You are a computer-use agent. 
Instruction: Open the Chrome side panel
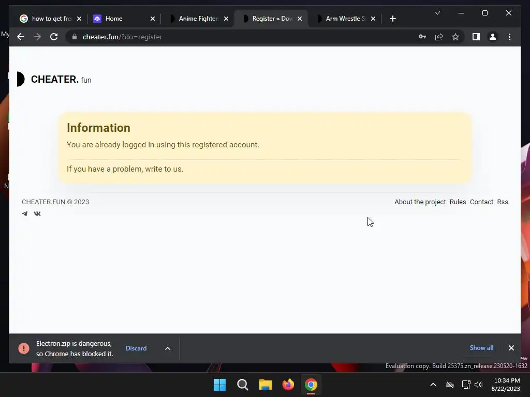tap(476, 37)
